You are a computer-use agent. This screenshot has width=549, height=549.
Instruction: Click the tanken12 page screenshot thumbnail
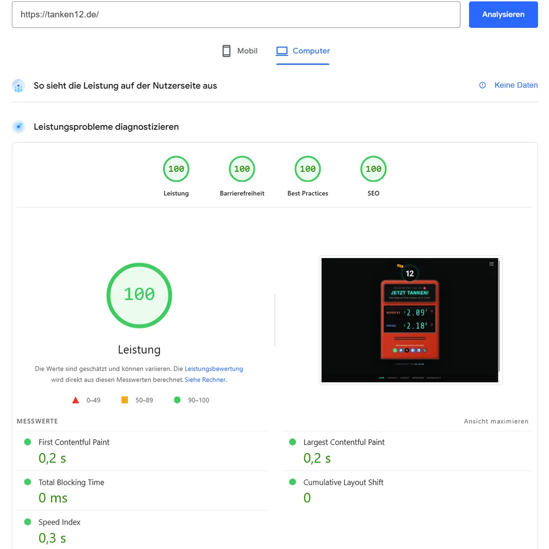410,320
